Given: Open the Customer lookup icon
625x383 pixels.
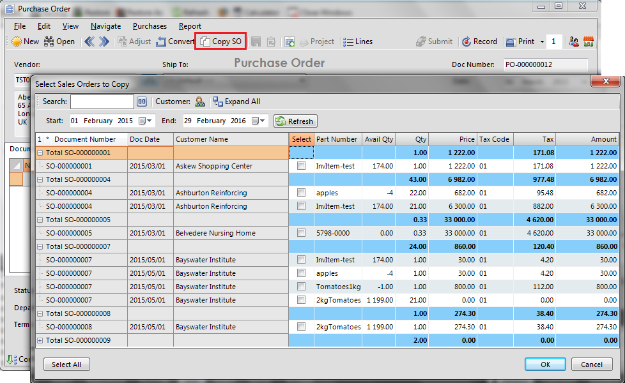Looking at the screenshot, I should (x=200, y=101).
